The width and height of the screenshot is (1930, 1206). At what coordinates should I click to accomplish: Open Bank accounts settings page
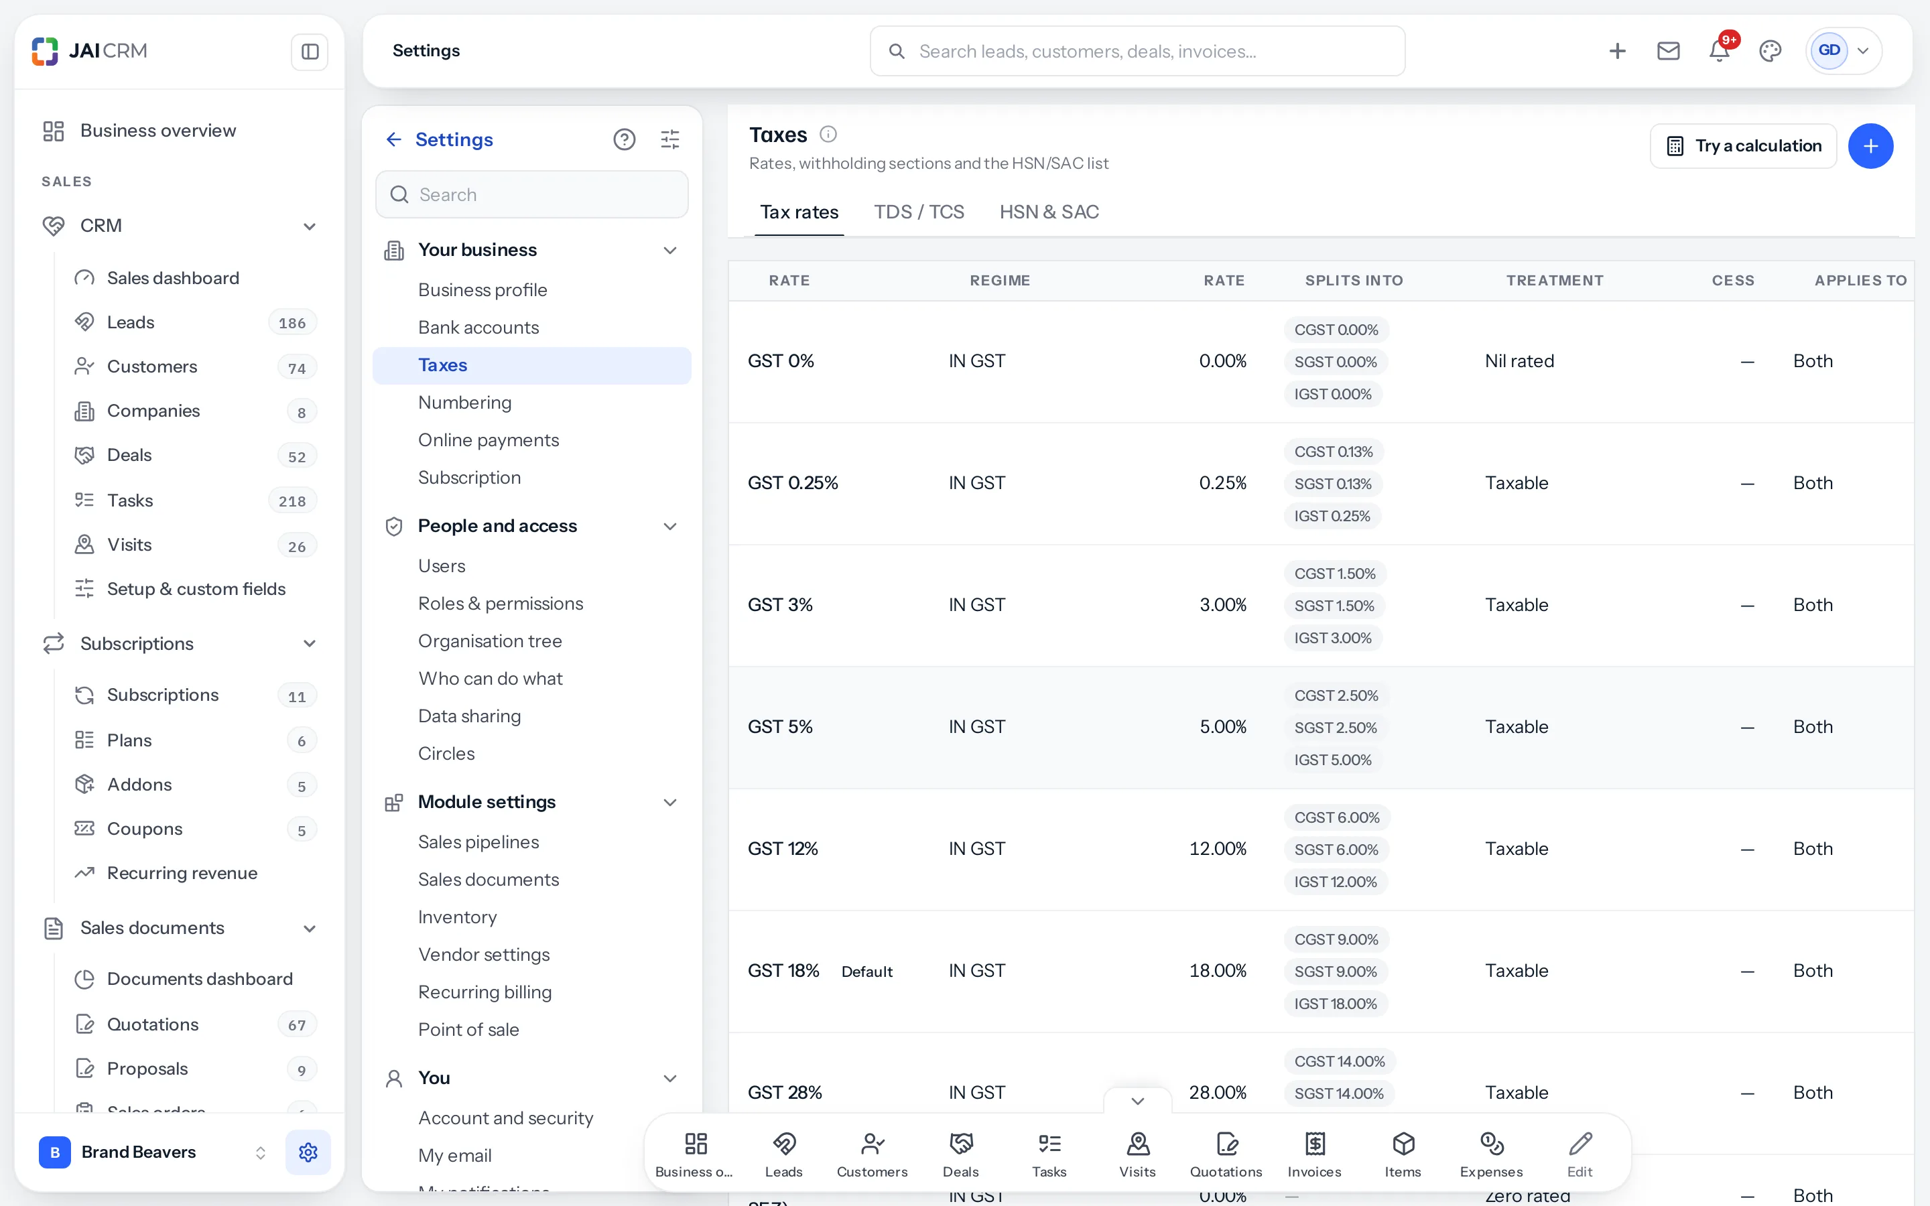[531, 328]
